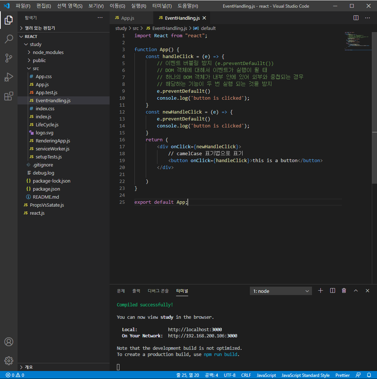The height and width of the screenshot is (379, 377).
Task: Change indentation via 공백: 4
Action: pyautogui.click(x=212, y=375)
